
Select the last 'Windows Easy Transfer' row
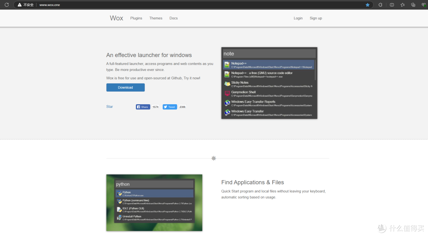pyautogui.click(x=269, y=113)
